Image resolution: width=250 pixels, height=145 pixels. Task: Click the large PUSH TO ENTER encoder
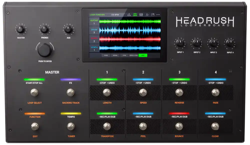click(45, 50)
